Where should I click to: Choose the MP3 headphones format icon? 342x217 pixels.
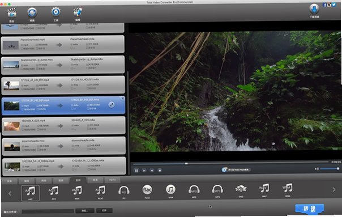(217, 189)
